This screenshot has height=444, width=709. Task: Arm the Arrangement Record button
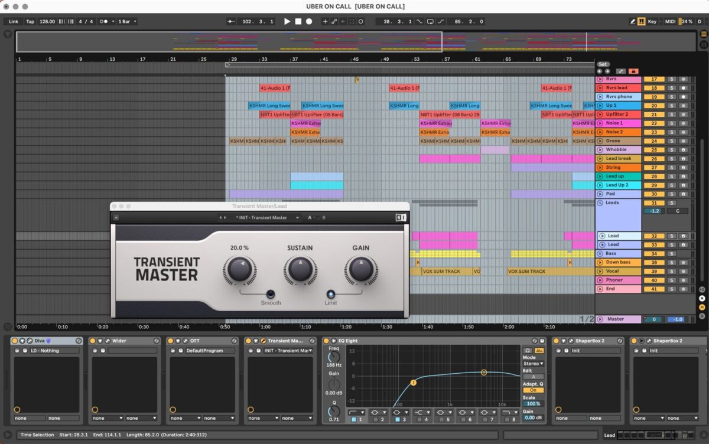pyautogui.click(x=308, y=21)
